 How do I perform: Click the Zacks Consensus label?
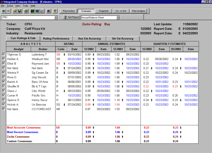18,137
